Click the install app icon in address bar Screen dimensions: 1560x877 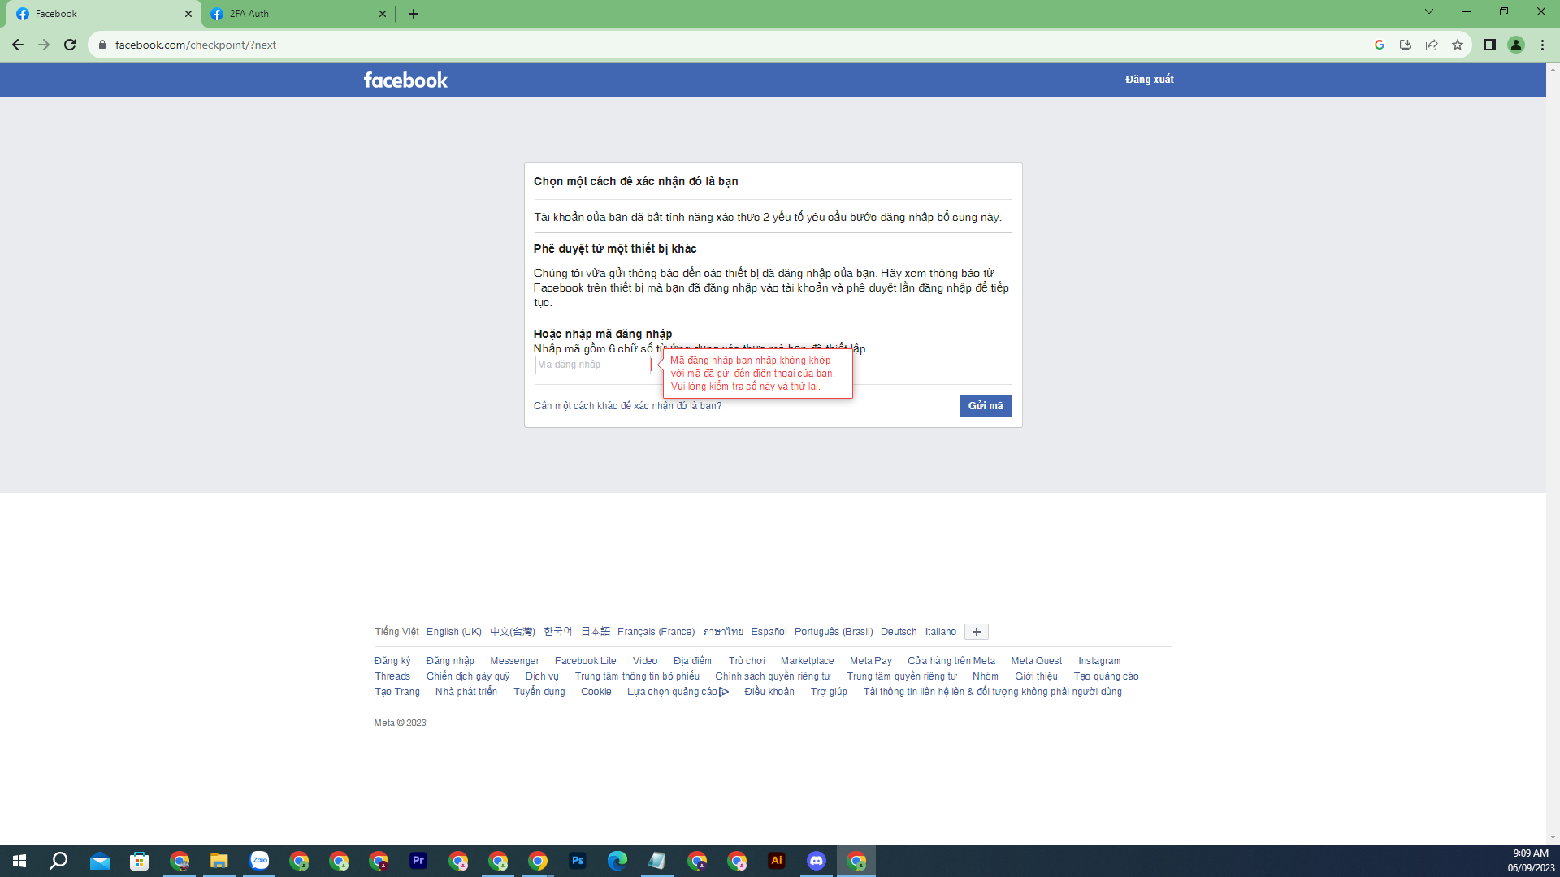[1406, 45]
